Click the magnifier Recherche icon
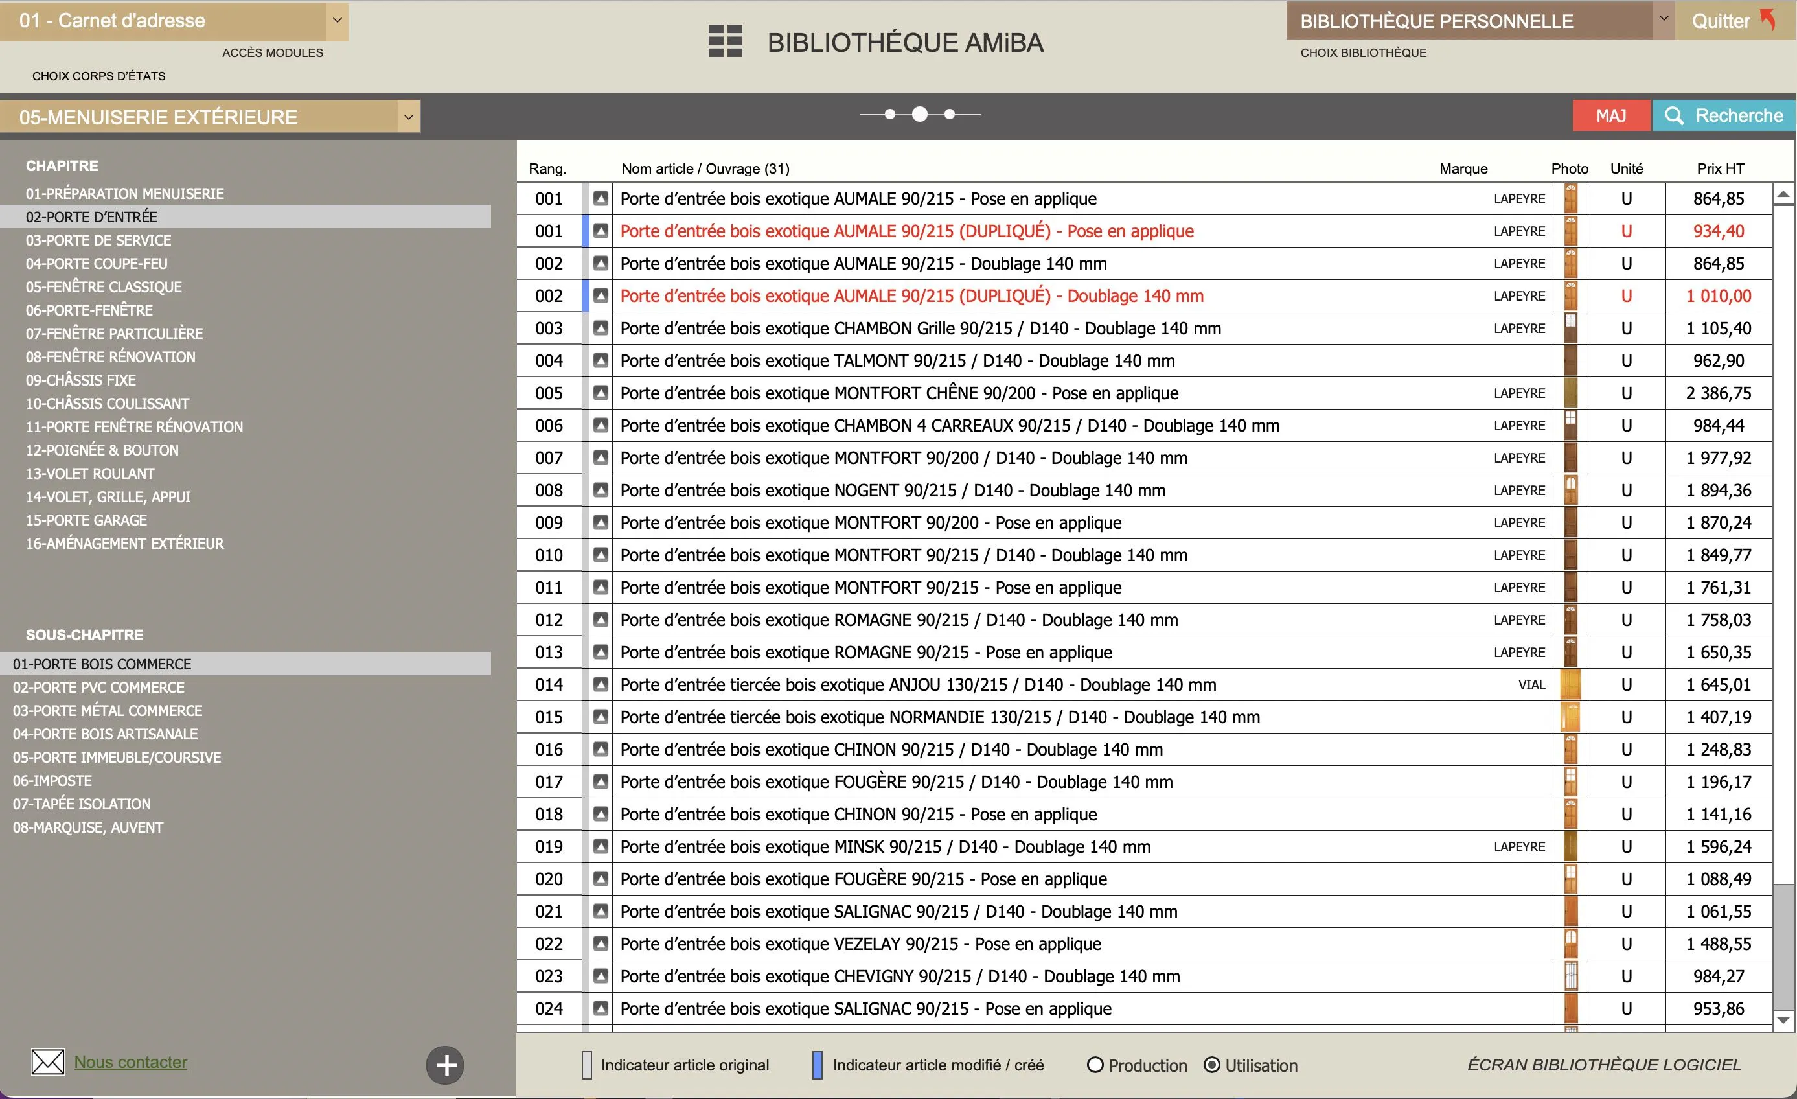Image resolution: width=1797 pixels, height=1099 pixels. pos(1675,116)
